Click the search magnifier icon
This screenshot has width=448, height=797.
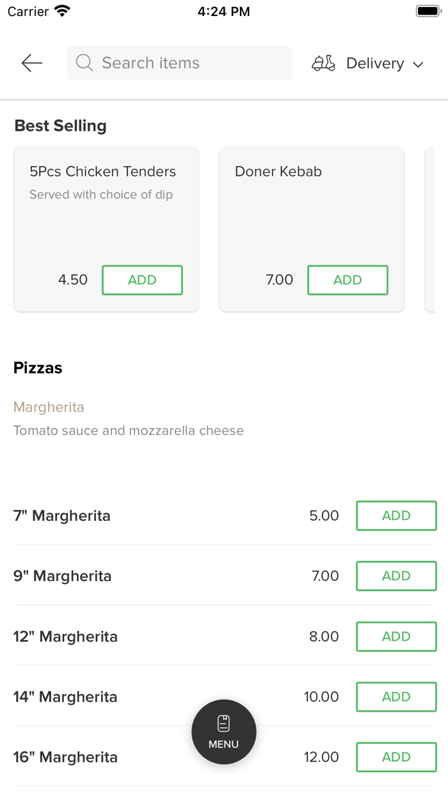click(84, 63)
